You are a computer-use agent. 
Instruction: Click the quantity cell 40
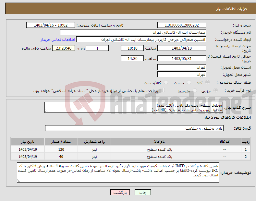point(61,157)
